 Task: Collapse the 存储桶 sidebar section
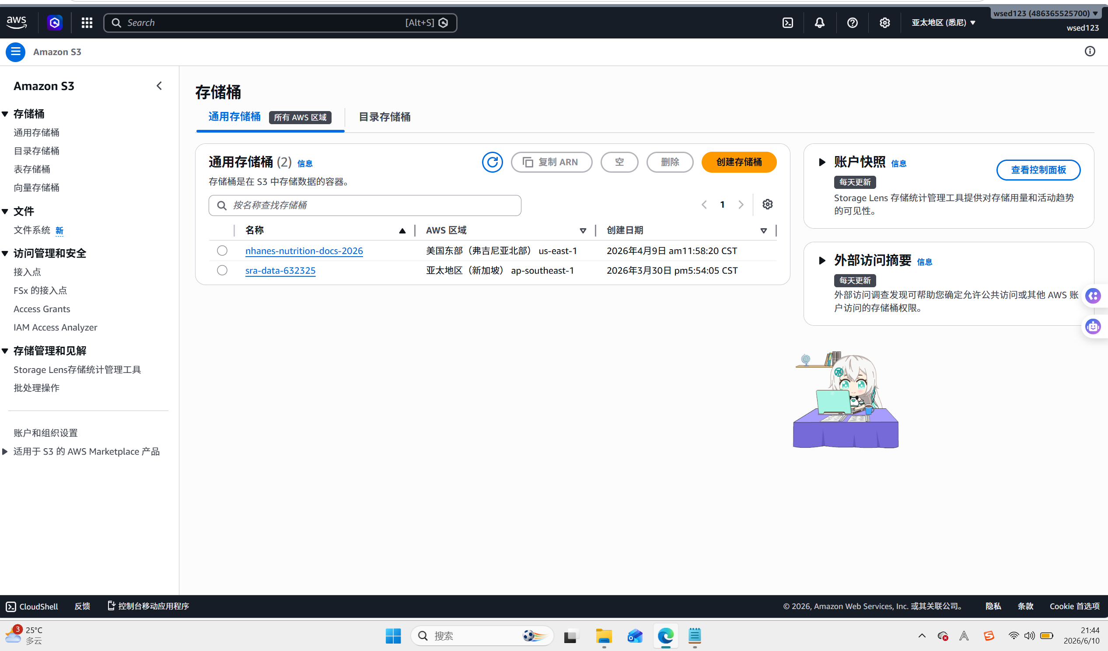5,114
